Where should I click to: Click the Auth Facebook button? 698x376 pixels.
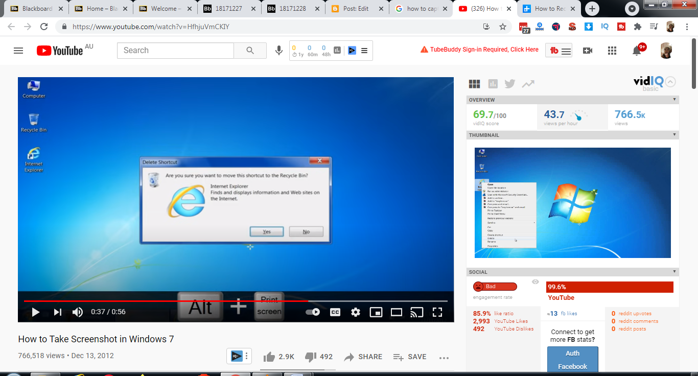(x=572, y=360)
